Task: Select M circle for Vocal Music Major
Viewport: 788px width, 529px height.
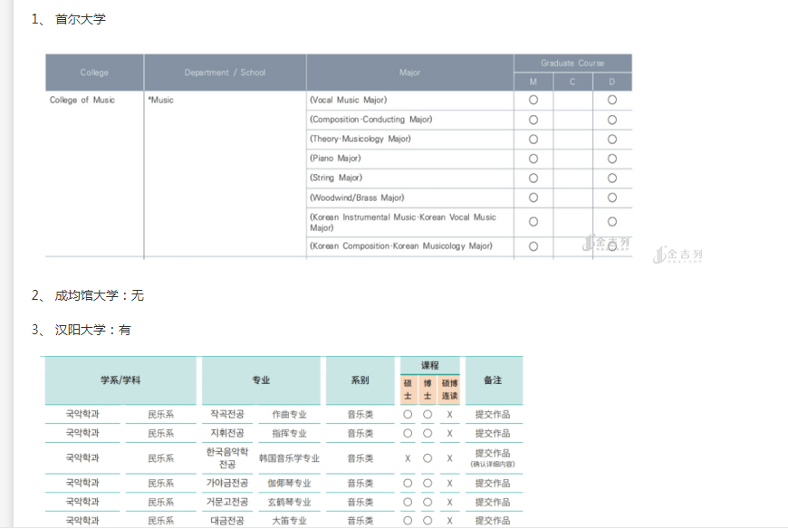Action: coord(533,100)
